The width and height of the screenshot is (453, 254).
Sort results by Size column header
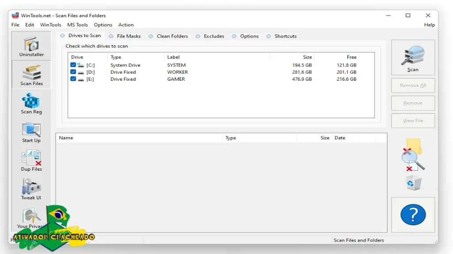coord(315,138)
